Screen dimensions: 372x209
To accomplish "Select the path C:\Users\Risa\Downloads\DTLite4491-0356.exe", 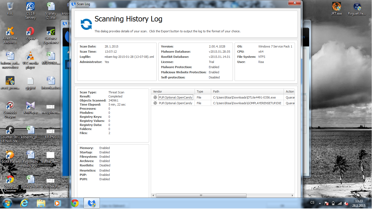I will click(x=244, y=97).
